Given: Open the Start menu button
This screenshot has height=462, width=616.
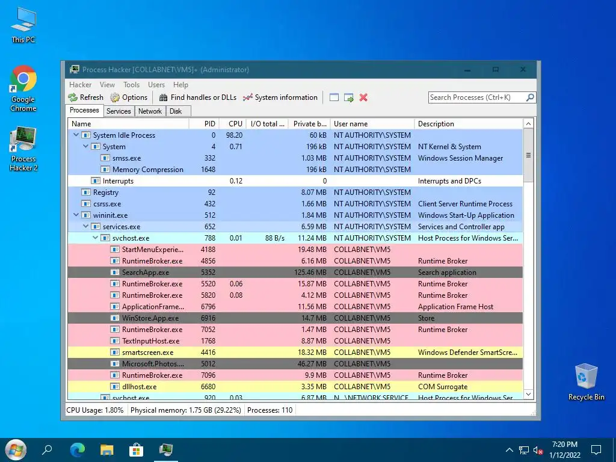Looking at the screenshot, I should tap(15, 450).
